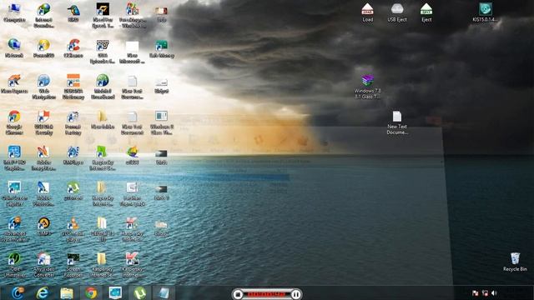The image size is (534, 300).
Task: Click the green Eject icon
Action: click(426, 12)
